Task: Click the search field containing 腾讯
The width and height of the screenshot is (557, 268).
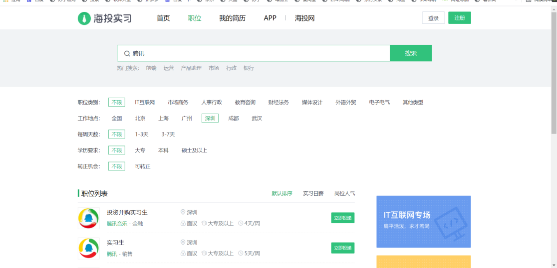Action: click(x=254, y=53)
